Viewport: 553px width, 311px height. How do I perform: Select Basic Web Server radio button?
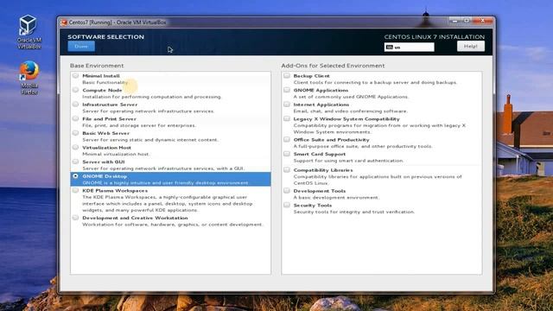pos(75,133)
